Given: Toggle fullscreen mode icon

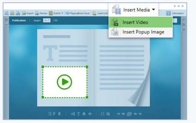Looking at the screenshot, I should pyautogui.click(x=103, y=114).
